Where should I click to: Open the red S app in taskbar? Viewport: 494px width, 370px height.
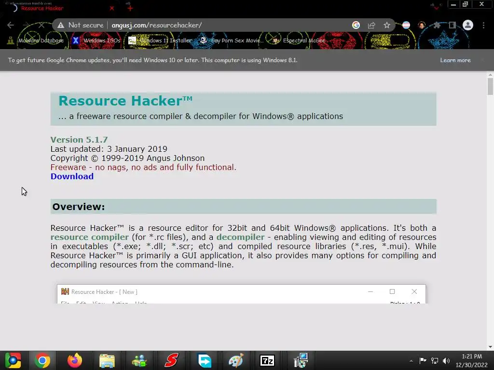click(172, 360)
